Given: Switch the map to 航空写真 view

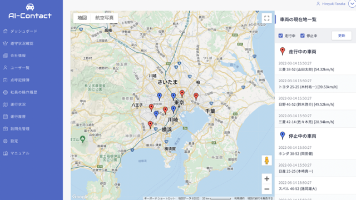Looking at the screenshot, I should pyautogui.click(x=104, y=18).
